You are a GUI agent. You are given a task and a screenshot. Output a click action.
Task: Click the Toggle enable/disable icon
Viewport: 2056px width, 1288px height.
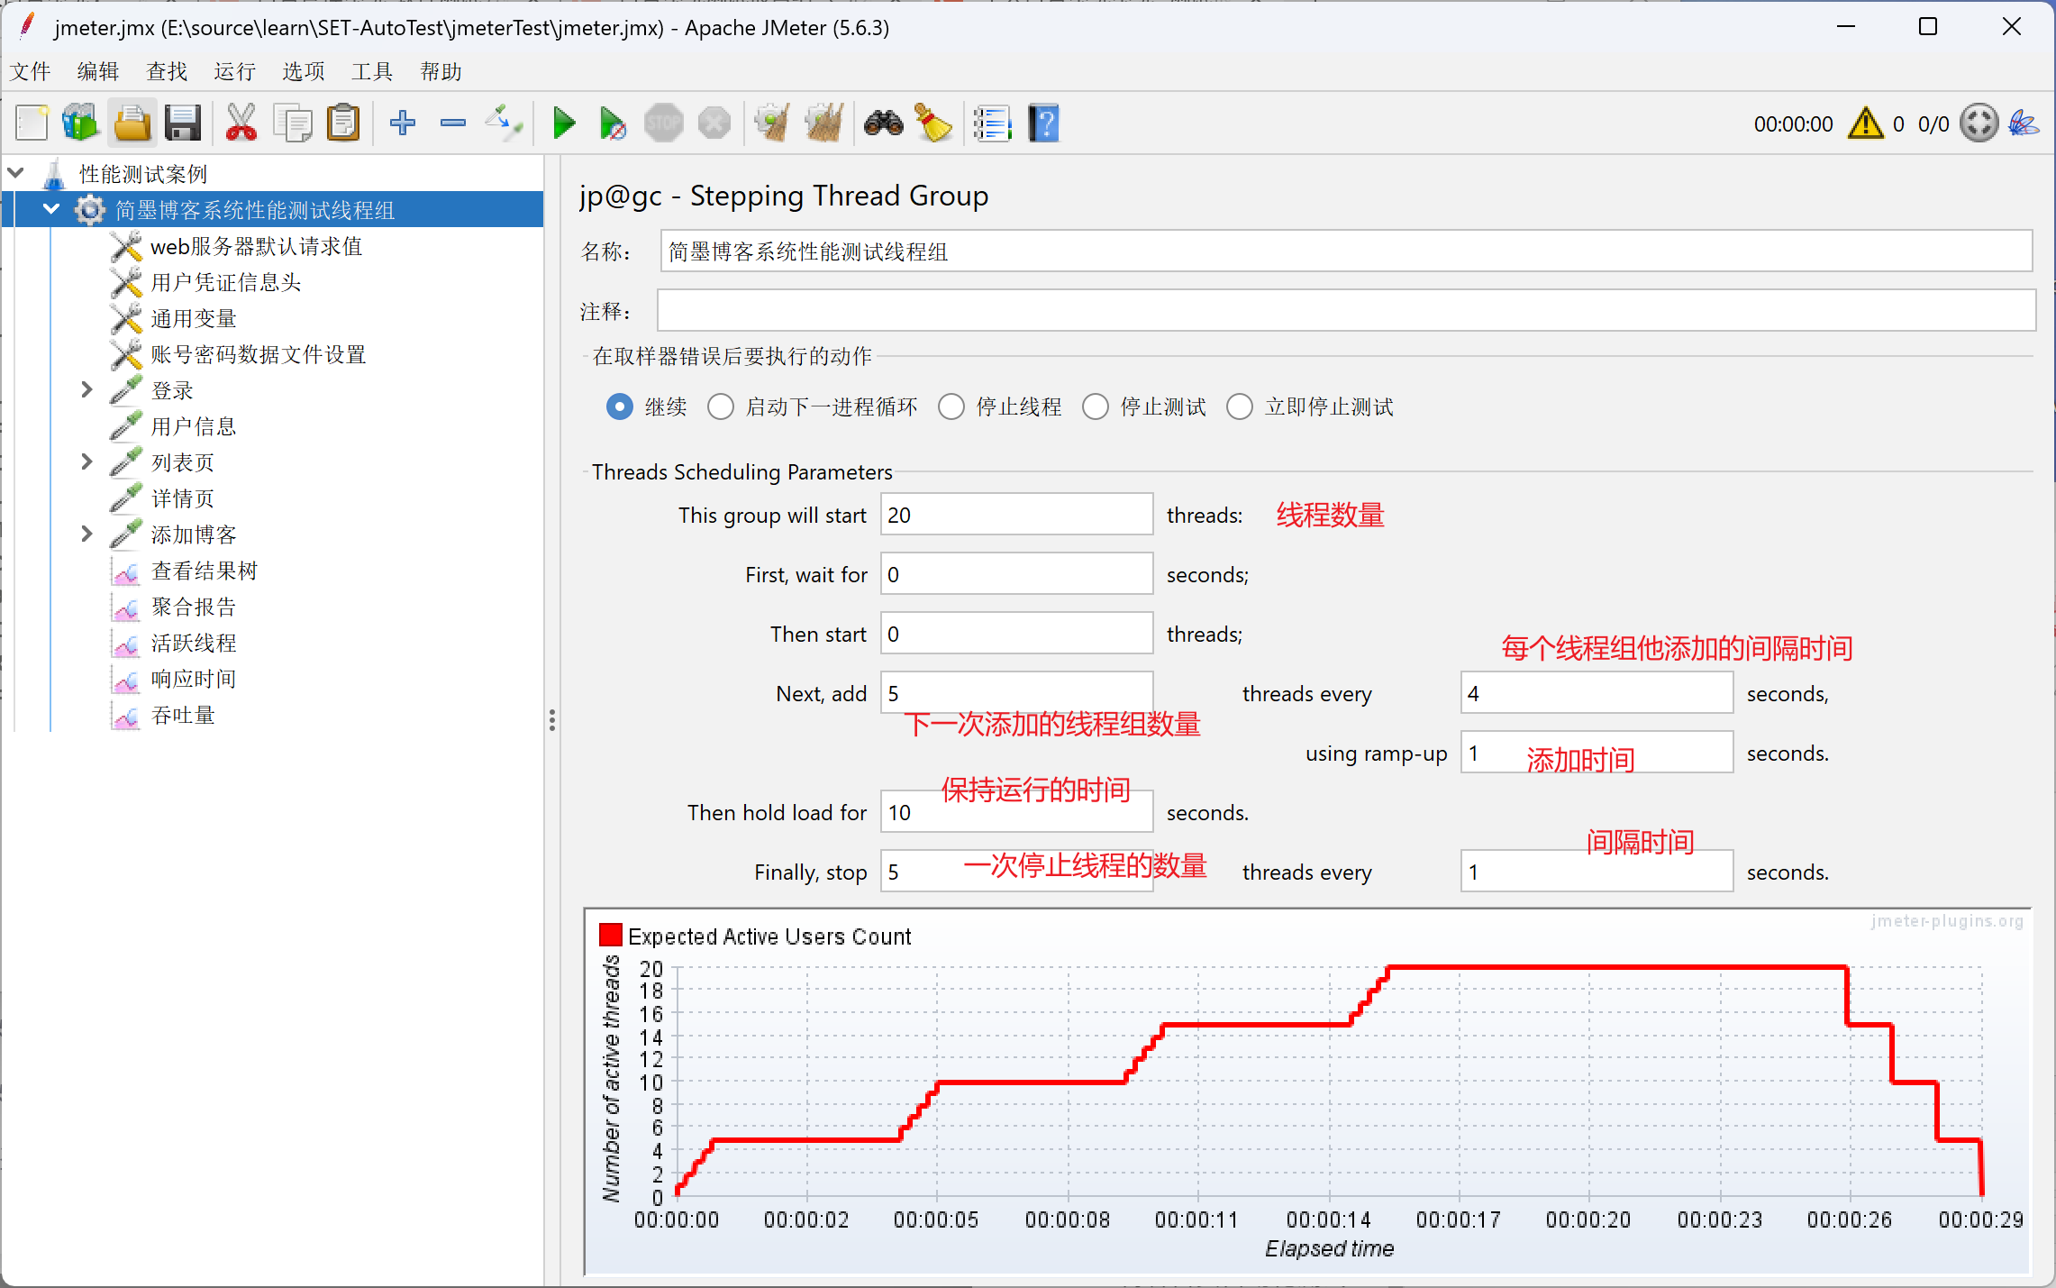tap(504, 123)
